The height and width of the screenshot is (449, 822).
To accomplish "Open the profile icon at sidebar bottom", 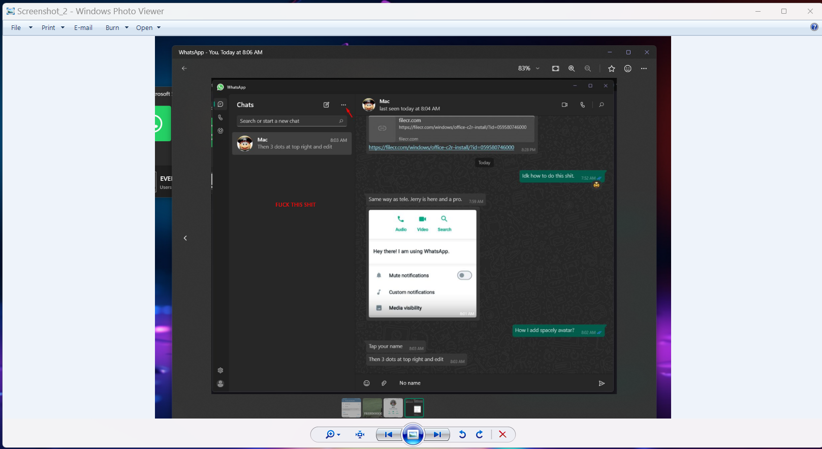I will [x=220, y=383].
